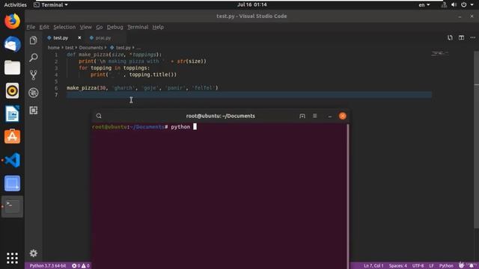Click the Open Changes icon in editor toolbar
479x269 pixels.
450,38
